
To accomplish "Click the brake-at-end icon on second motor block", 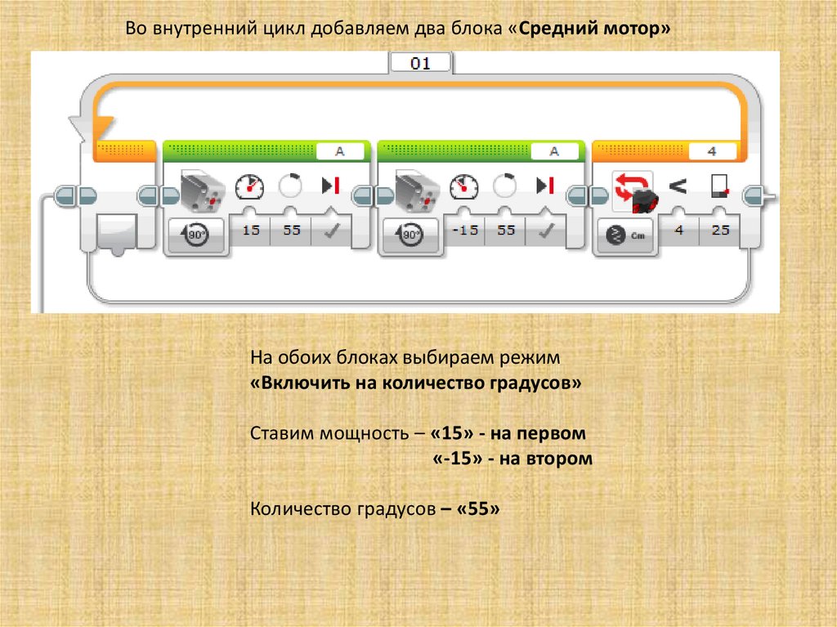I will [x=544, y=187].
